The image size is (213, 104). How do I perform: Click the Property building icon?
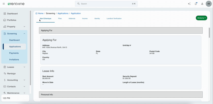click(x=5, y=27)
